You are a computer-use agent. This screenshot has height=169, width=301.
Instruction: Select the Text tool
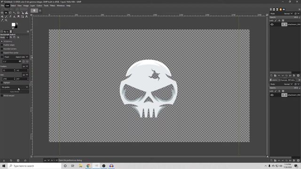[x=26, y=17]
